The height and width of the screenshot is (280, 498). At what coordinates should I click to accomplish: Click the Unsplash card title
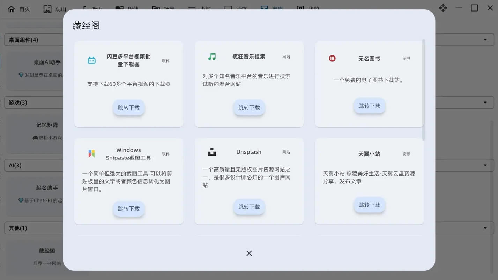(x=249, y=152)
